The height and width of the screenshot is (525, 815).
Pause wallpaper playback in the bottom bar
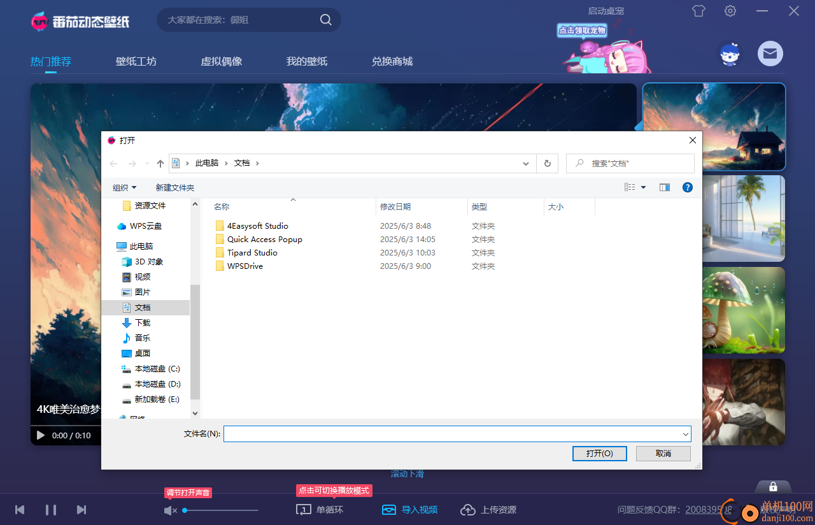pos(51,510)
